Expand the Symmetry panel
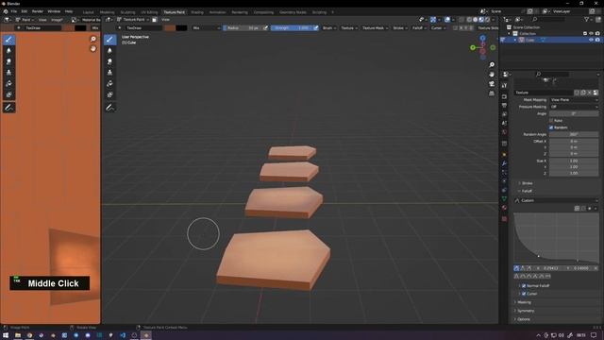The height and width of the screenshot is (340, 604). [525, 311]
